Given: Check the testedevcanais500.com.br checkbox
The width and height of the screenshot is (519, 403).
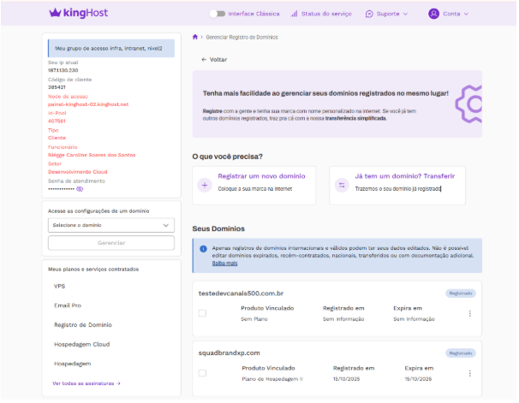Looking at the screenshot, I should pyautogui.click(x=202, y=313).
